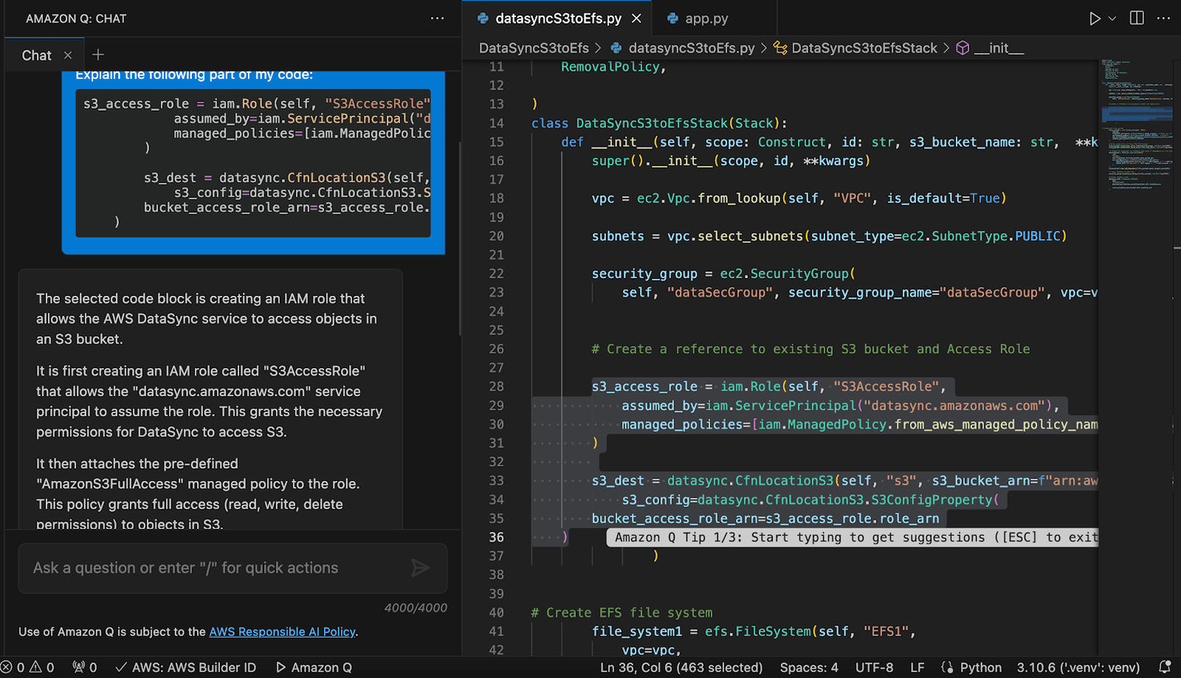Run the Python file with play icon
This screenshot has height=678, width=1181.
[x=1094, y=19]
